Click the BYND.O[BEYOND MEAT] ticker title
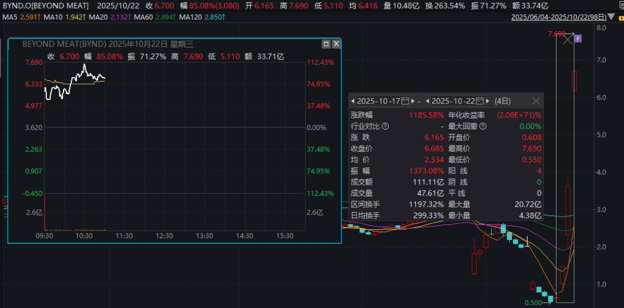This screenshot has height=308, width=624. point(46,5)
